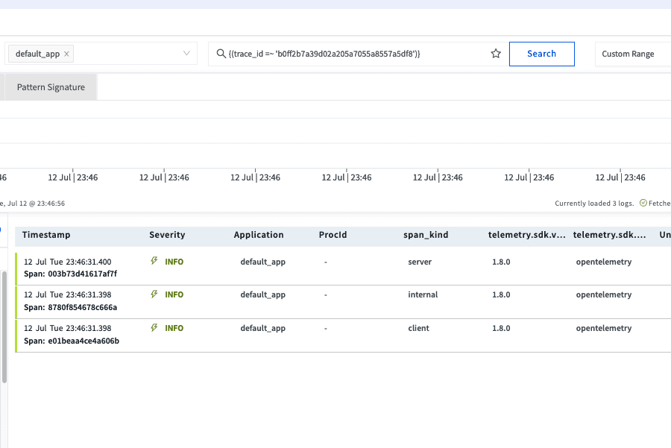Screen dimensions: 671x448
Task: Click the Application column header
Action: point(259,235)
